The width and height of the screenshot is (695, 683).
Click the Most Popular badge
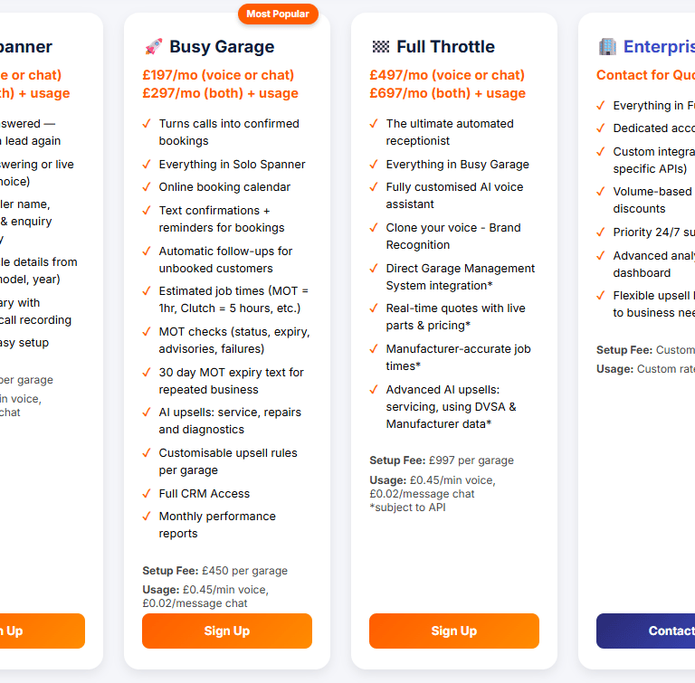point(278,14)
